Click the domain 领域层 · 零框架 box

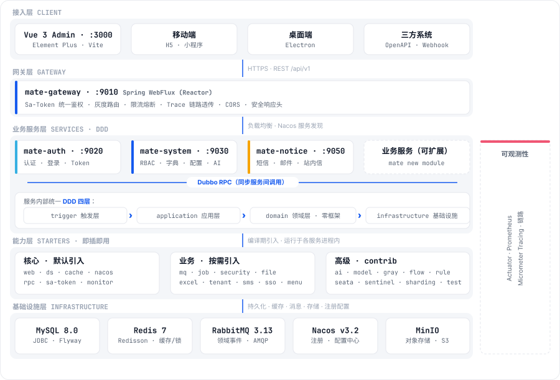pos(303,215)
